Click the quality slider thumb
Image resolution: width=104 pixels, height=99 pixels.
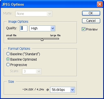coord(42,39)
